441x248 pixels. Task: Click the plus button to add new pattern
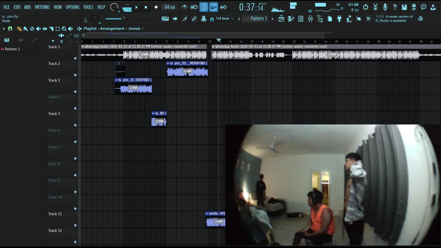click(x=272, y=19)
